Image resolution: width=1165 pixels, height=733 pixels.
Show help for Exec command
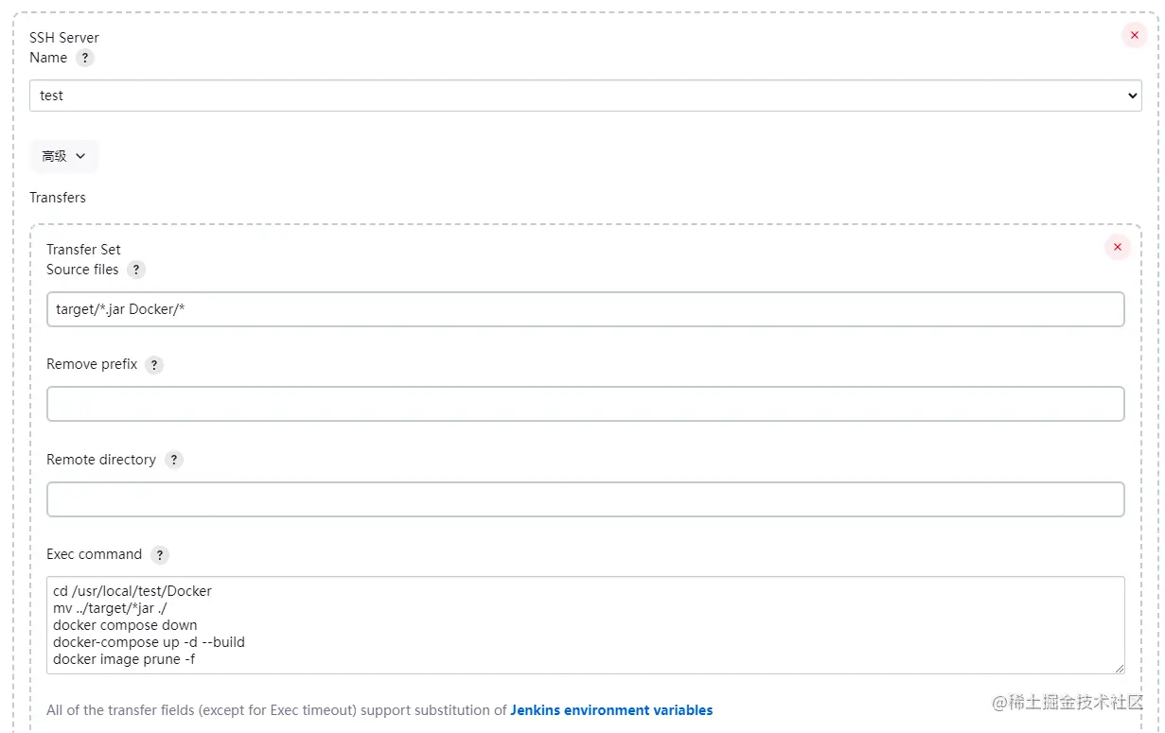coord(159,555)
